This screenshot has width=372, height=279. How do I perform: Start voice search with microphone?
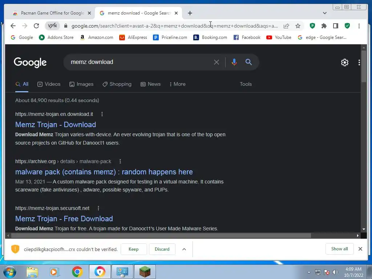coord(234,62)
